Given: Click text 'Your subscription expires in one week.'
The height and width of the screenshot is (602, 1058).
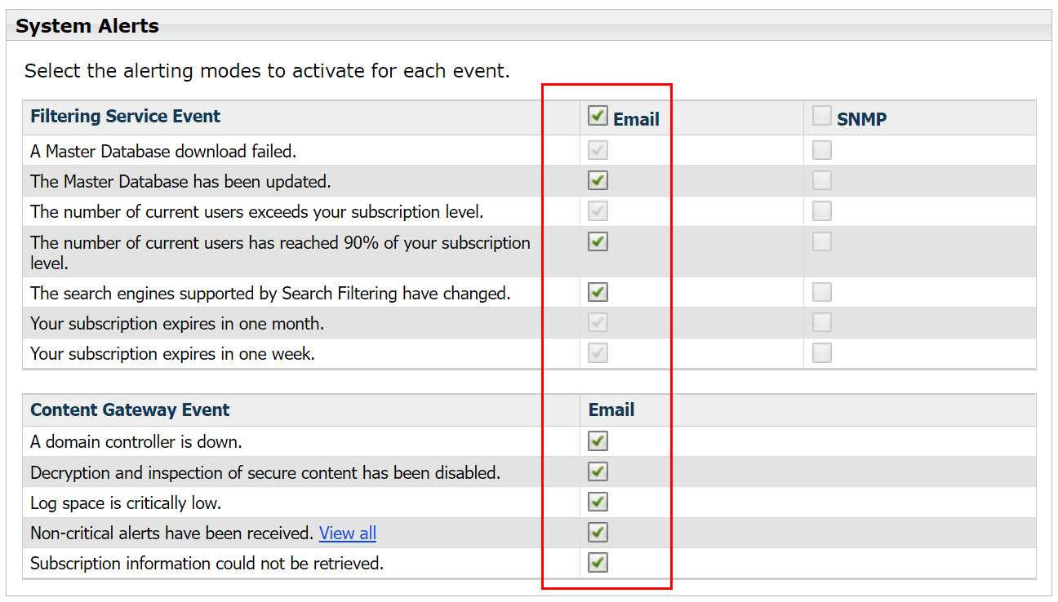Looking at the screenshot, I should [x=172, y=354].
